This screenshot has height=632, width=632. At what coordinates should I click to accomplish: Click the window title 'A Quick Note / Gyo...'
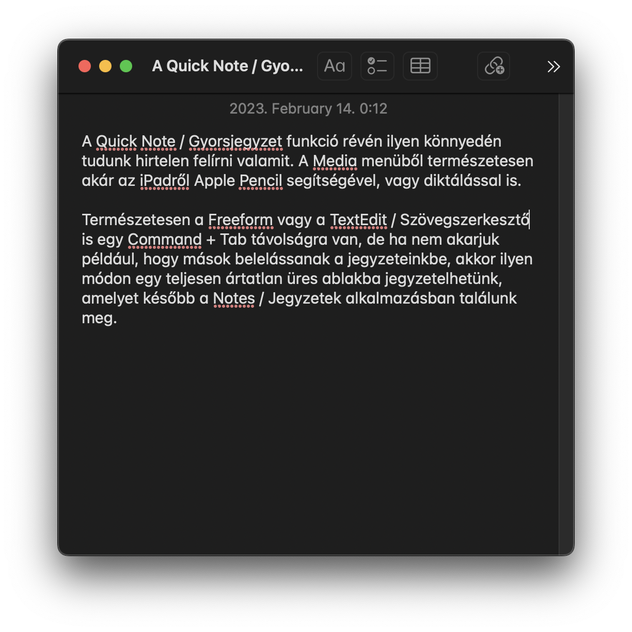pyautogui.click(x=228, y=66)
